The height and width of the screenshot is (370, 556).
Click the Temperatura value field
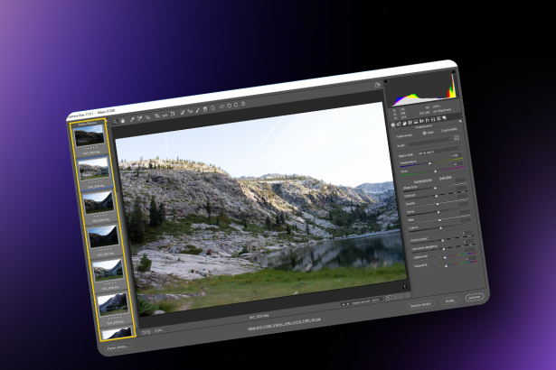click(x=457, y=155)
